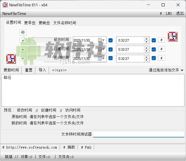Click the # button on the 访问时间 row
This screenshot has height=161, width=186.
coord(161,58)
